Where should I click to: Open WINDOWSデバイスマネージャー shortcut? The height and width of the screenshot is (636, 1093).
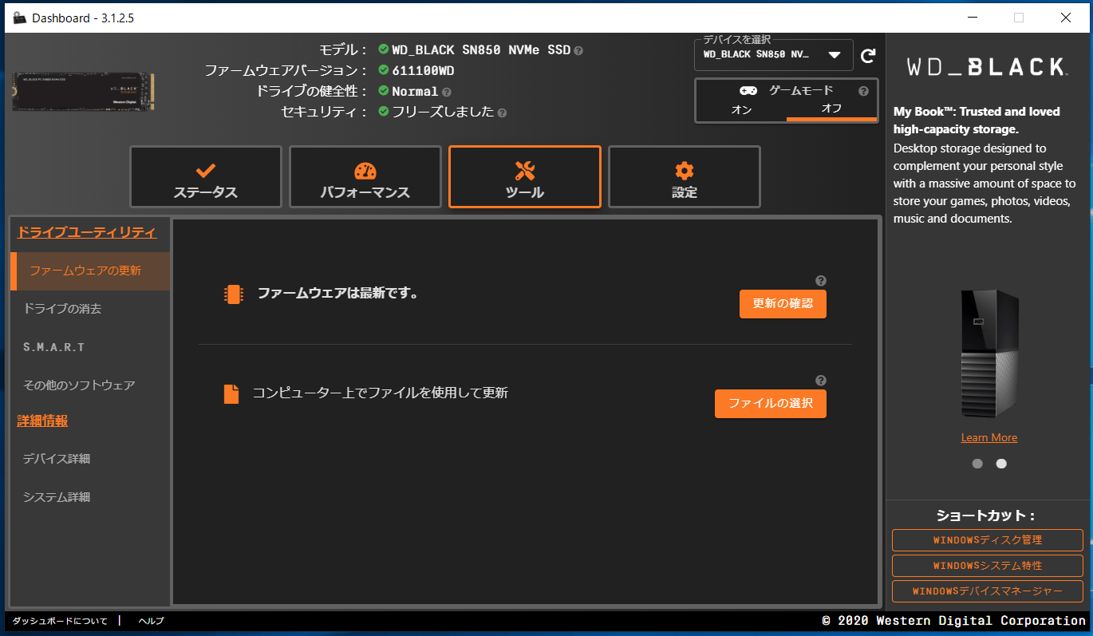pos(988,591)
